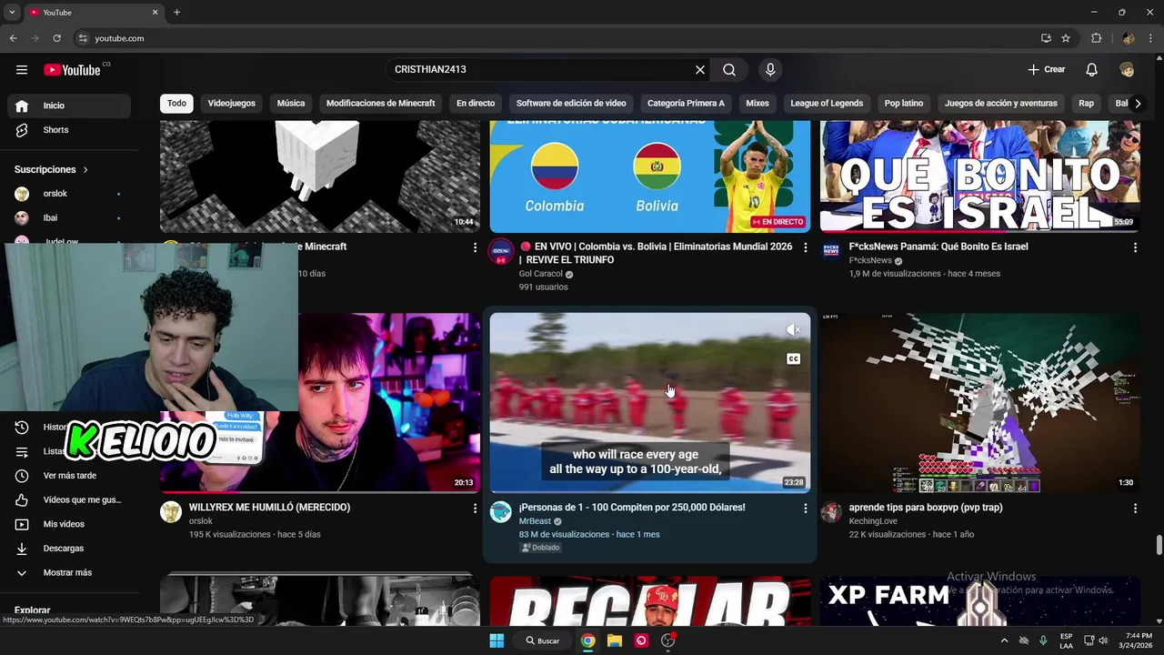Open Qué Bonito Es Israel thumbnail
The height and width of the screenshot is (655, 1164).
980,176
